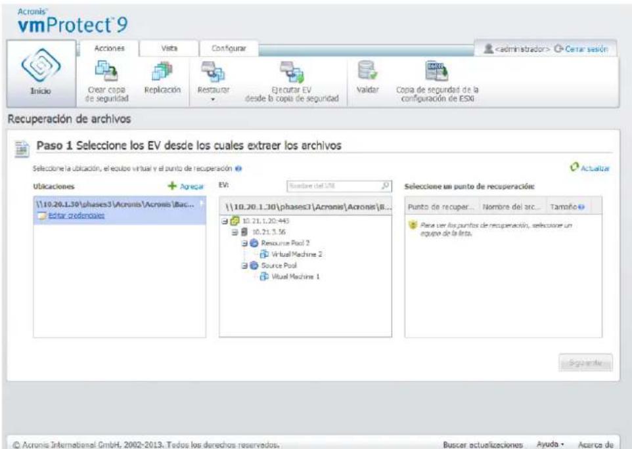
Task: Click the Resource Pool 2 icon
Action: [254, 244]
